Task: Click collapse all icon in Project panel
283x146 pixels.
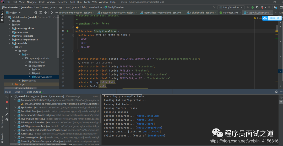Action: [x=46, y=13]
